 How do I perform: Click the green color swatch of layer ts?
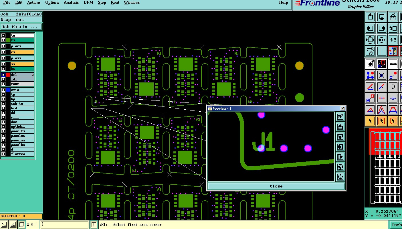(x=8, y=40)
